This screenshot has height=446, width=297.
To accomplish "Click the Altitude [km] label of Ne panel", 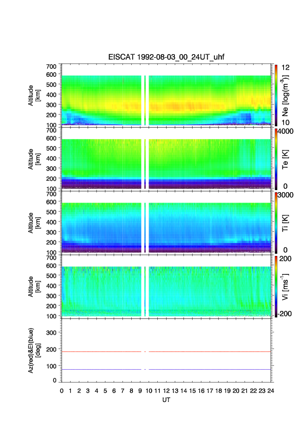I will [34, 96].
